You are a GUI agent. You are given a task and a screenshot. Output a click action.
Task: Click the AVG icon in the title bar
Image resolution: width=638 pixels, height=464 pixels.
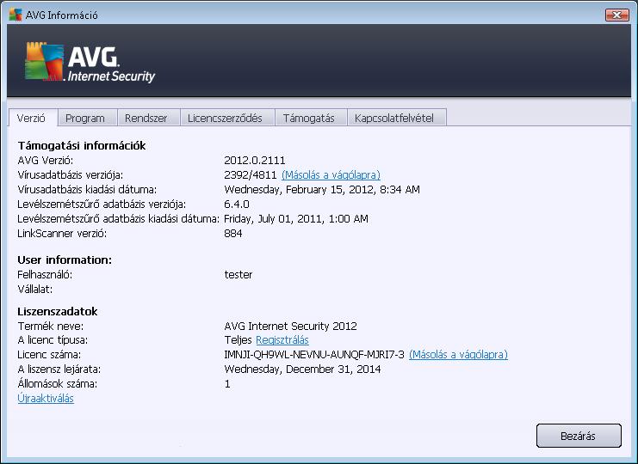15,15
